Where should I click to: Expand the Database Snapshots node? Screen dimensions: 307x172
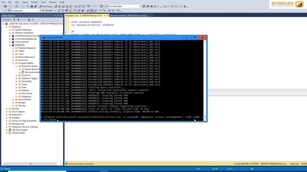point(10,33)
